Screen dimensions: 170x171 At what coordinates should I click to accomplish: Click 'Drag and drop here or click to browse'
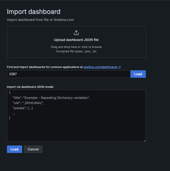76,47
